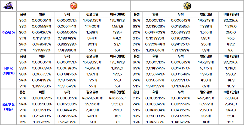
Task: Select the cumulative value 0.297235%
Action: (x=181, y=116)
